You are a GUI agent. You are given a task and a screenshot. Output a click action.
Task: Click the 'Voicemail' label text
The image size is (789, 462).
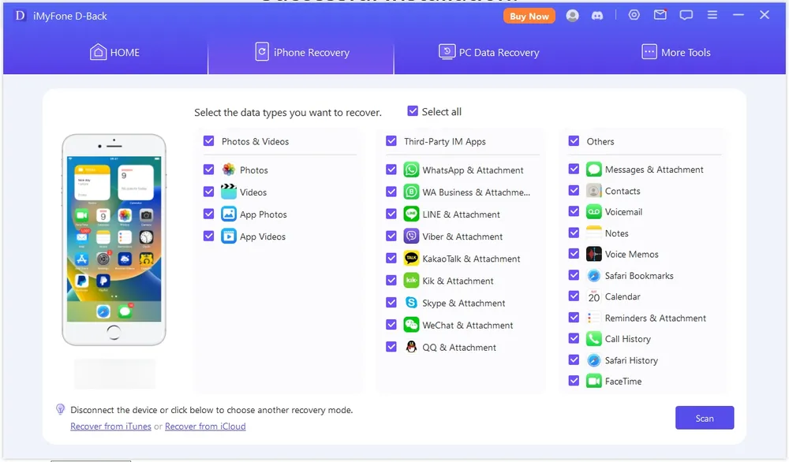(623, 212)
